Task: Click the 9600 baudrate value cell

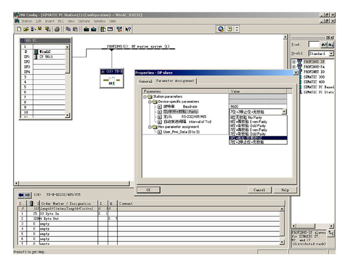Action: pos(257,107)
